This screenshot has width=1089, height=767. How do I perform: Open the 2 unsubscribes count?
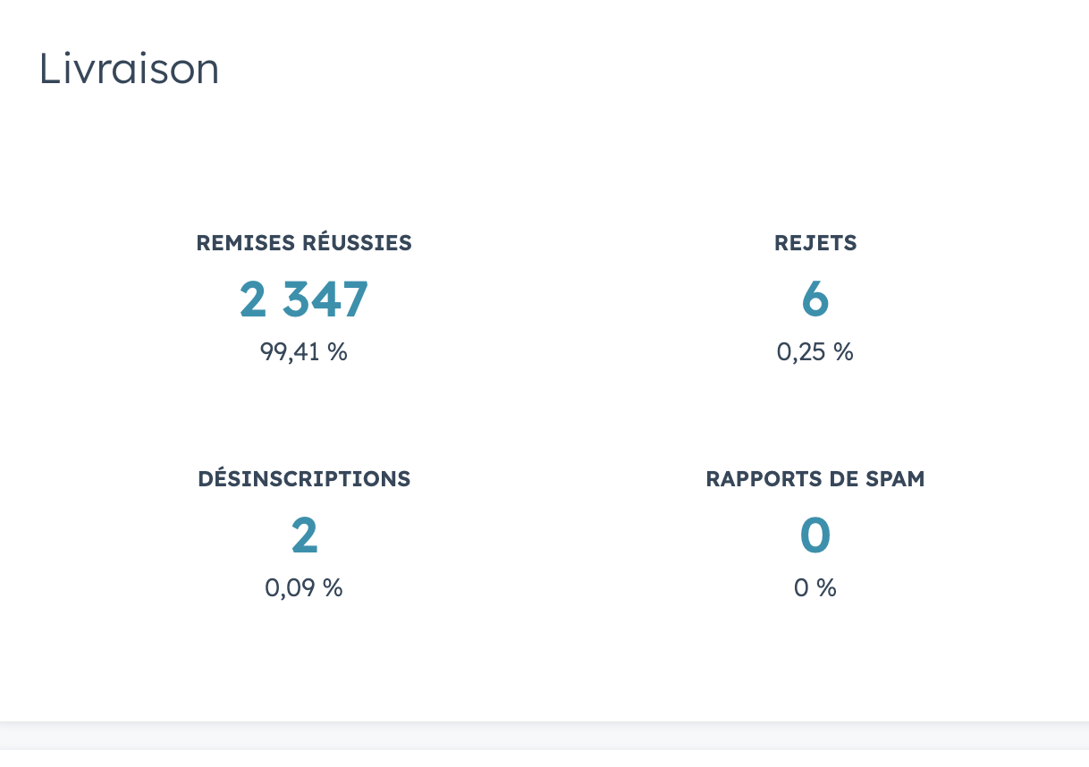304,536
